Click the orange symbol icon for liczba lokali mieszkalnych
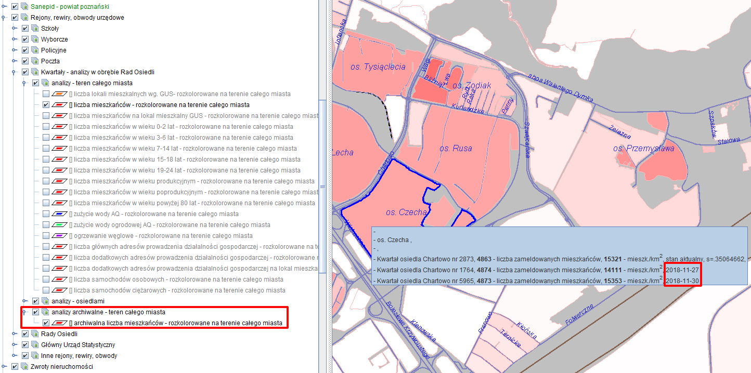 [60, 94]
